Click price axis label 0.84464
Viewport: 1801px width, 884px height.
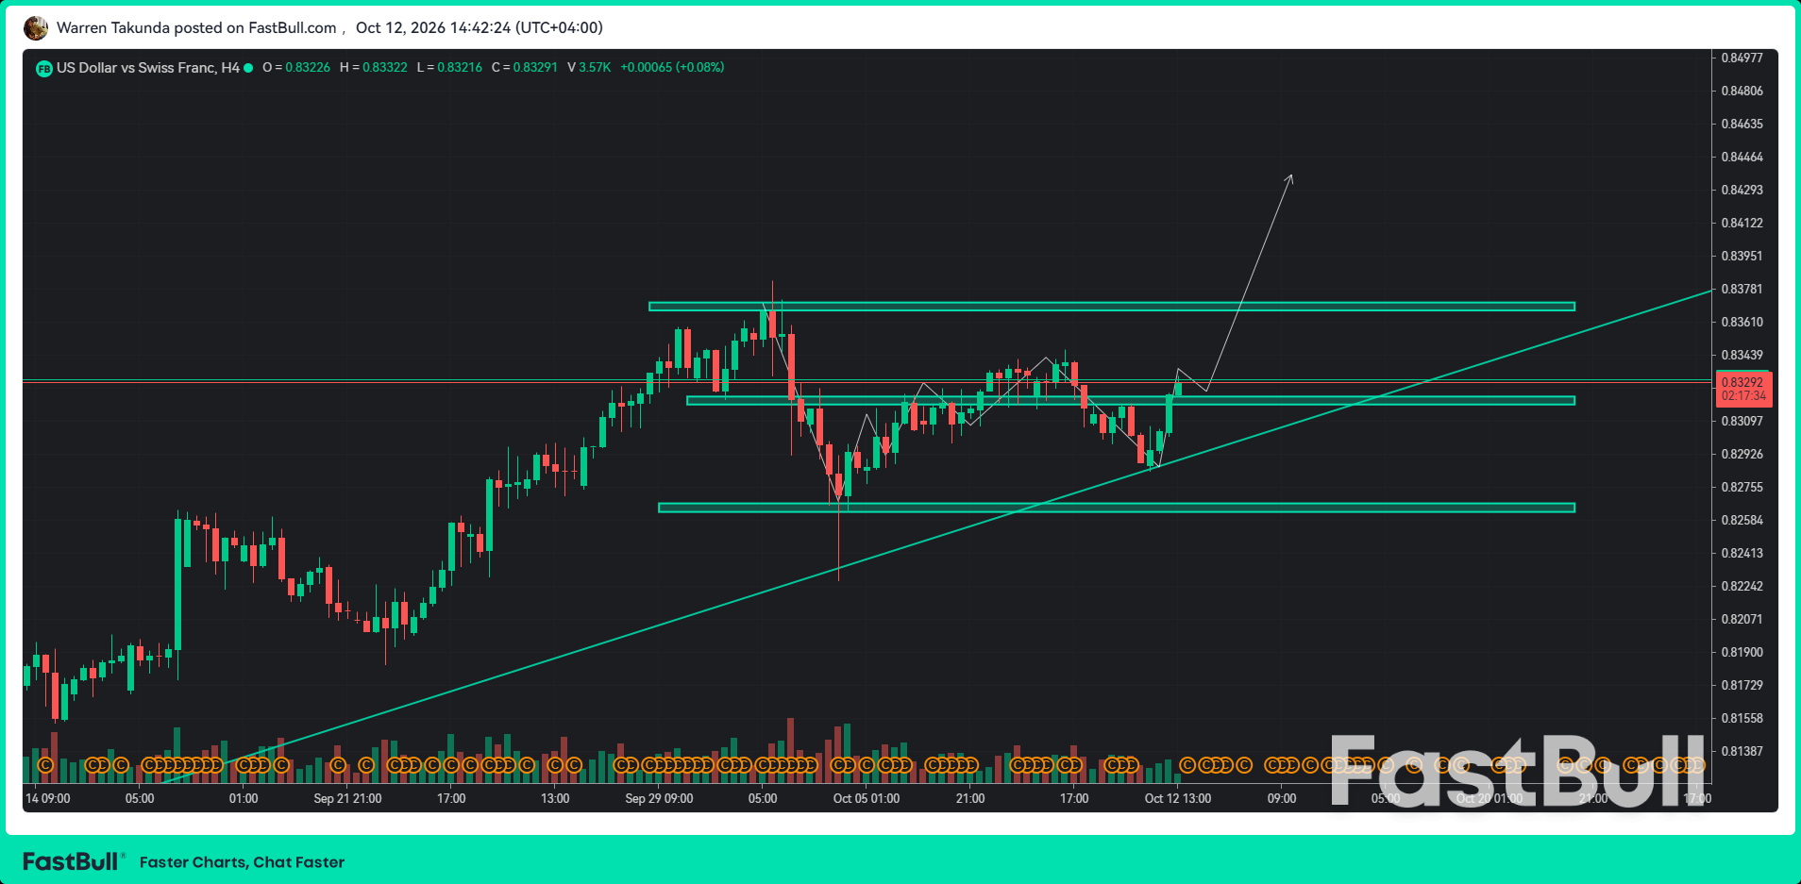coord(1742,157)
